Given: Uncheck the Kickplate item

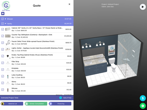Looking at the screenshot, I should click(x=3, y=70).
